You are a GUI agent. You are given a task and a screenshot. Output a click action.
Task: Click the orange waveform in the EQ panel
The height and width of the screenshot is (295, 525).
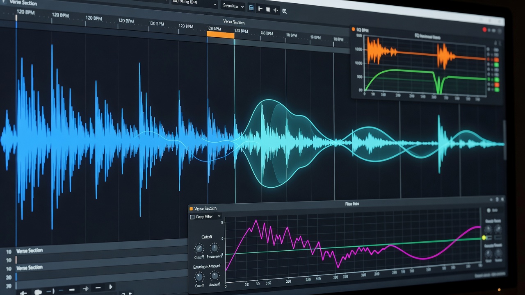[425, 54]
